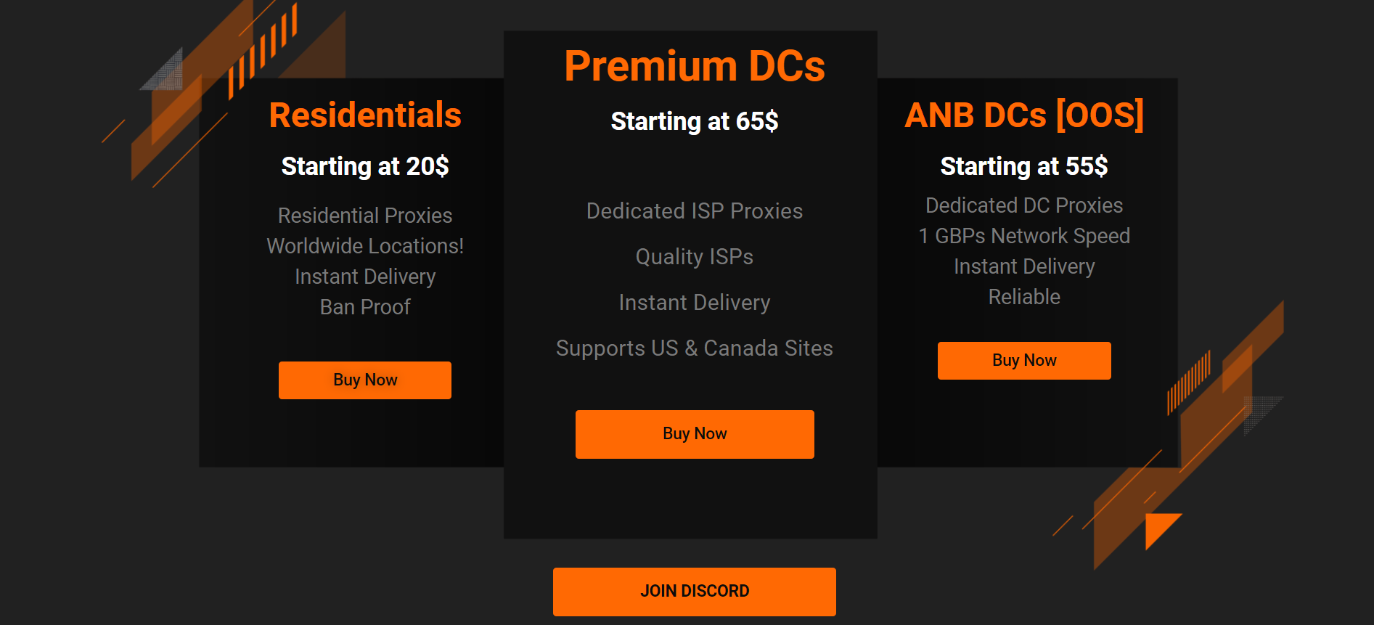Click the Worldwide Locations! feature line
Screen dimensions: 1374x625
pos(364,246)
